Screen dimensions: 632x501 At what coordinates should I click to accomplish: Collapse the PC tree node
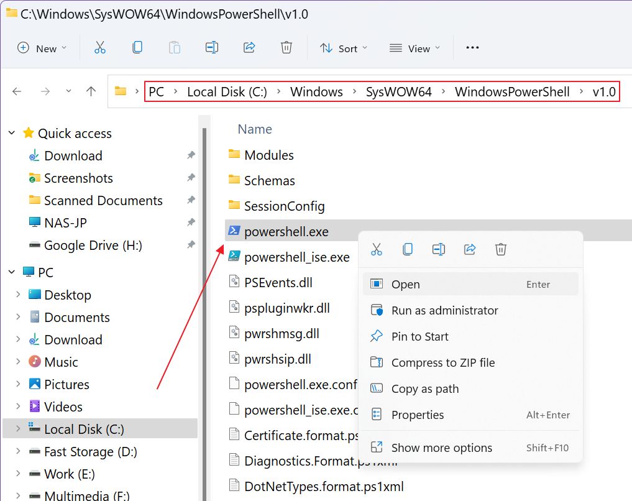pos(12,272)
